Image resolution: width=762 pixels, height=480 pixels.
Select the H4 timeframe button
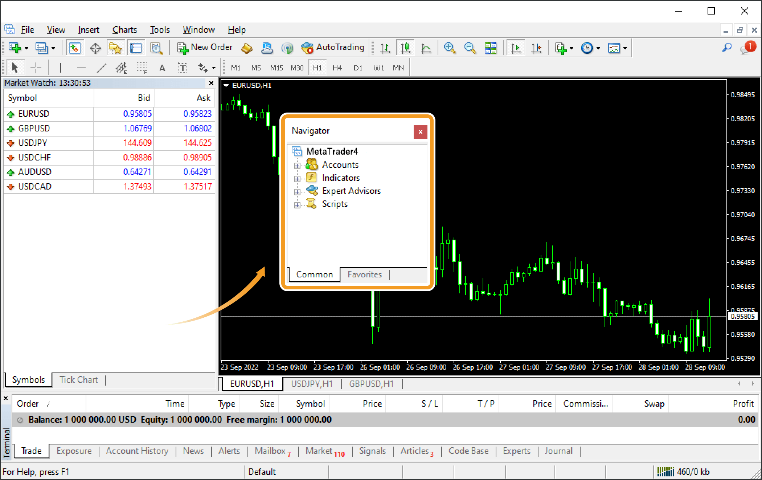tap(337, 68)
